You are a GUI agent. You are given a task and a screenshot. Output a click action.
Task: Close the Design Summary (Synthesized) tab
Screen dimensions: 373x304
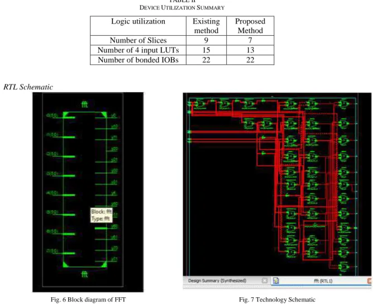click(x=264, y=281)
